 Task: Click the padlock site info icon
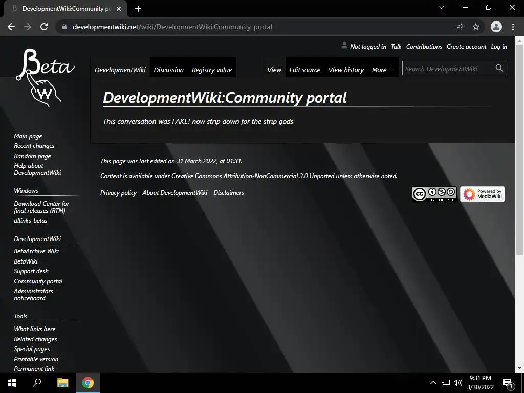click(64, 27)
